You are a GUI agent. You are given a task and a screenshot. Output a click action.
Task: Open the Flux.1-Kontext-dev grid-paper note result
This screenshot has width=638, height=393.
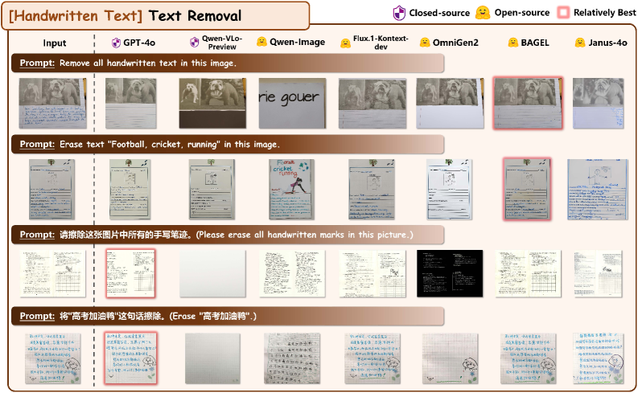[x=373, y=359]
